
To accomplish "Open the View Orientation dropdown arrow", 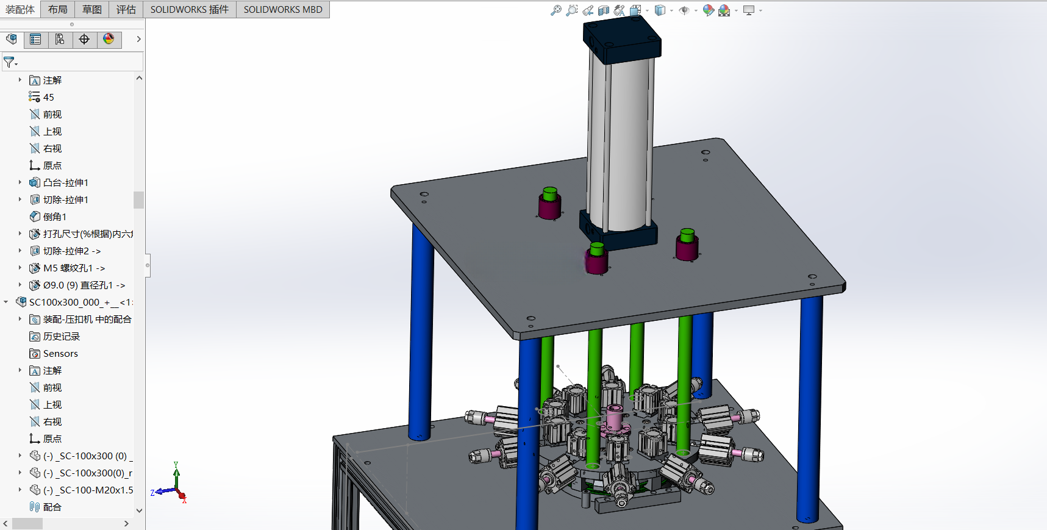I will (647, 11).
